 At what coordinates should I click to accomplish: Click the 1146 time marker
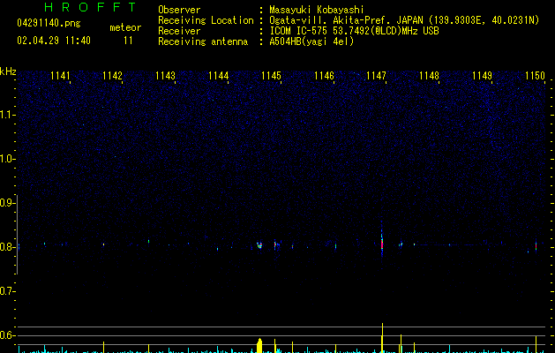(324, 76)
